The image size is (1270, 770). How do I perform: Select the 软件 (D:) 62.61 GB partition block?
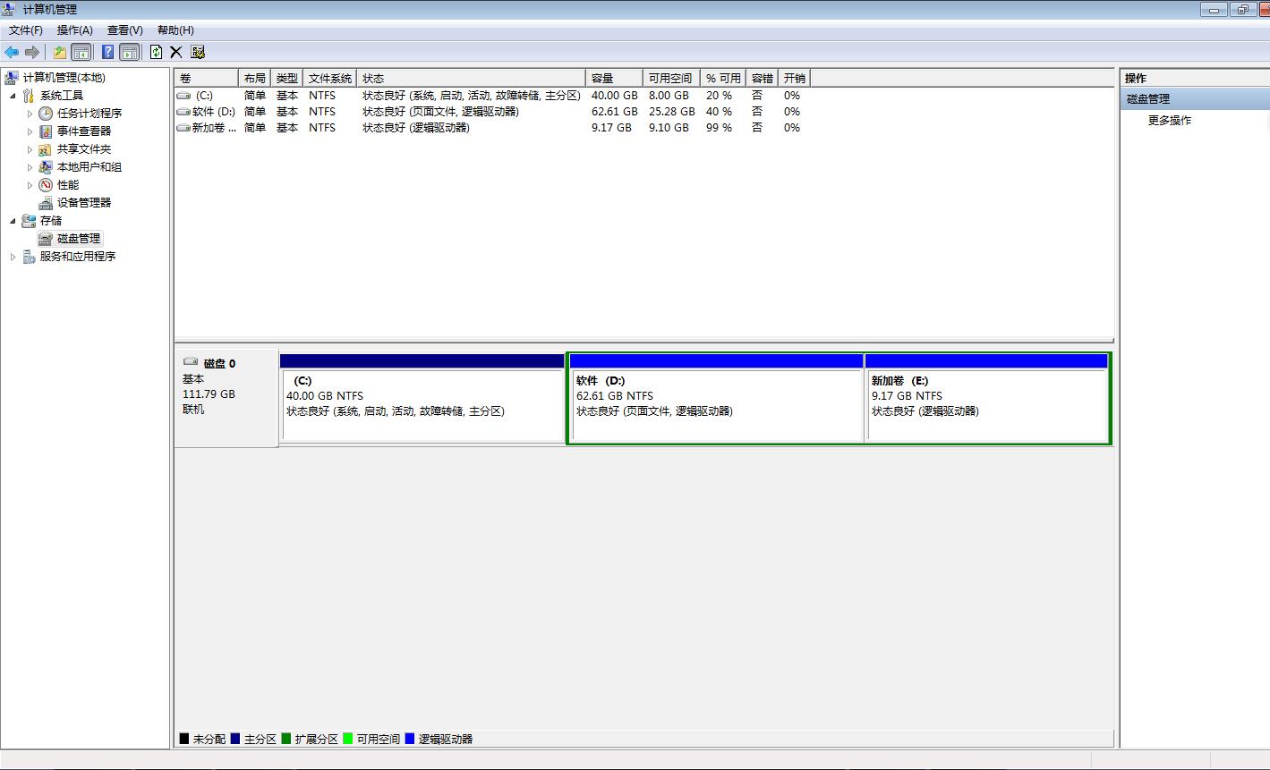point(716,398)
